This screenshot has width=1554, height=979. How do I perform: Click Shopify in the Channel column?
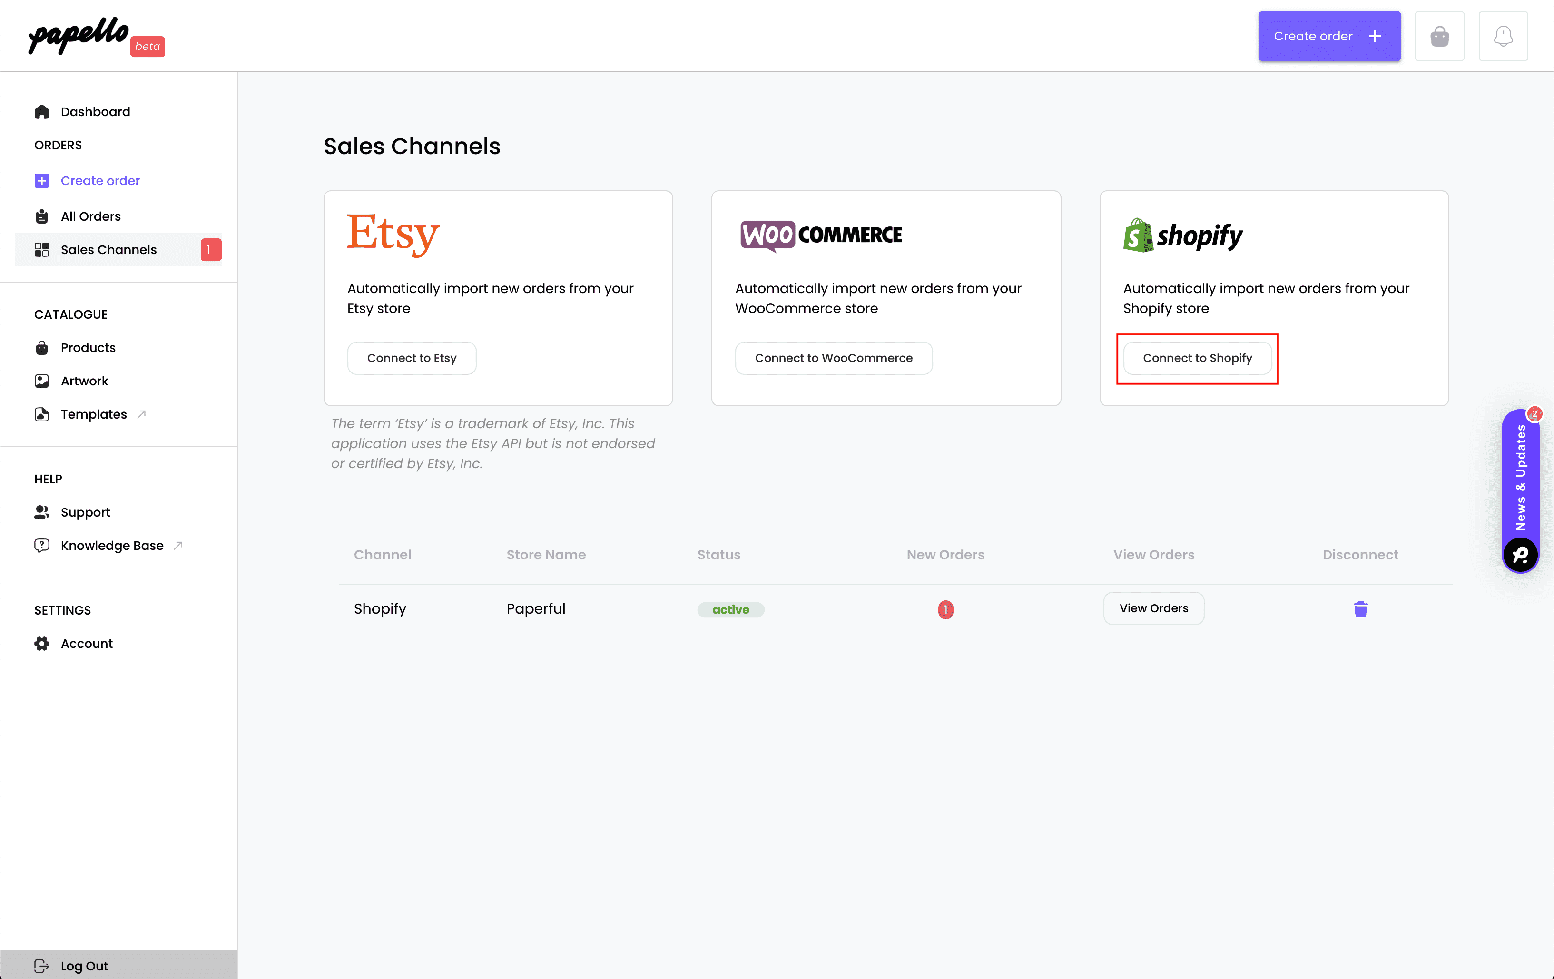(380, 608)
